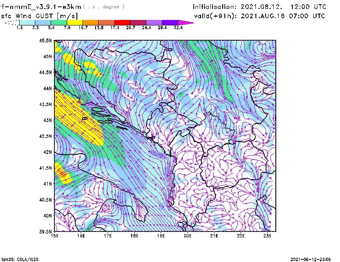340x262 pixels.
Task: Click the 'GrADS: COLA/IGES' credit text
Action: 20,259
